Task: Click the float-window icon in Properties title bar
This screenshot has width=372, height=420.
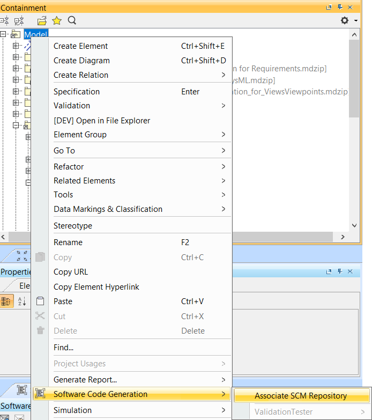Action: 329,271
